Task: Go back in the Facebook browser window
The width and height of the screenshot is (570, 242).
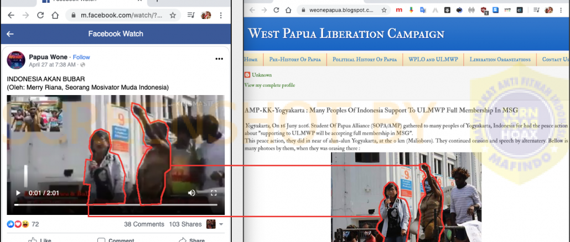Action: click(x=11, y=15)
